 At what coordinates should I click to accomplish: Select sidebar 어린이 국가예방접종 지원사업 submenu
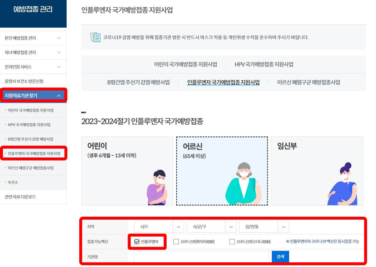(x=33, y=110)
